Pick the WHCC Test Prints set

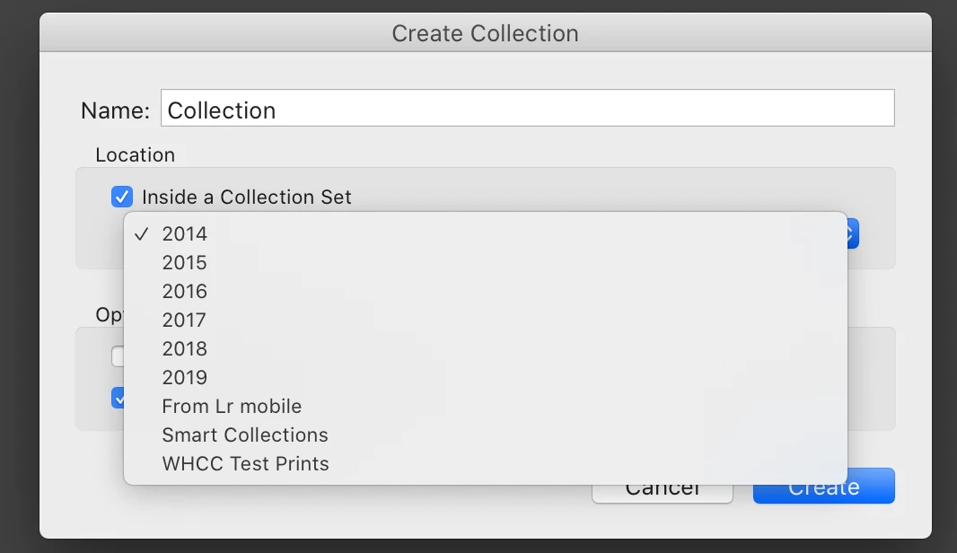coord(245,463)
